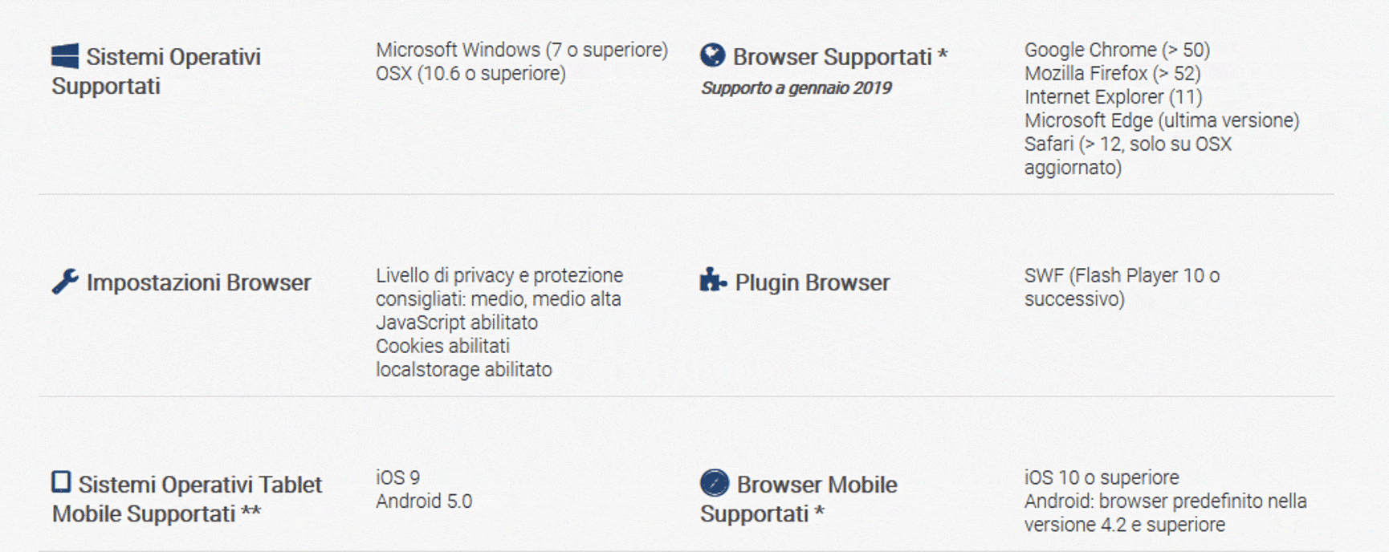Click the tablet icon beside Sistemi Operativi Tablet

pyautogui.click(x=62, y=482)
